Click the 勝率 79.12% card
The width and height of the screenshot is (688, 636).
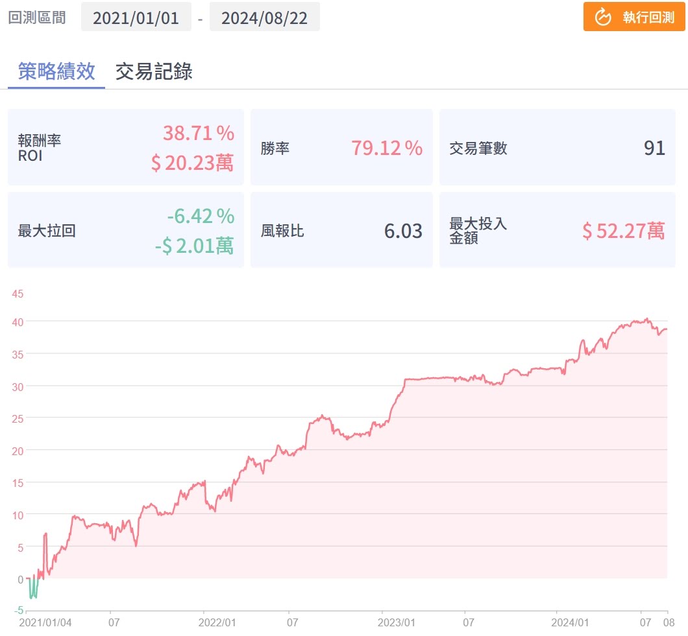click(x=341, y=147)
